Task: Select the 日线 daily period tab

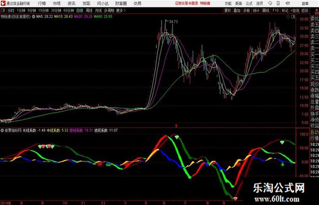Action: pos(80,10)
